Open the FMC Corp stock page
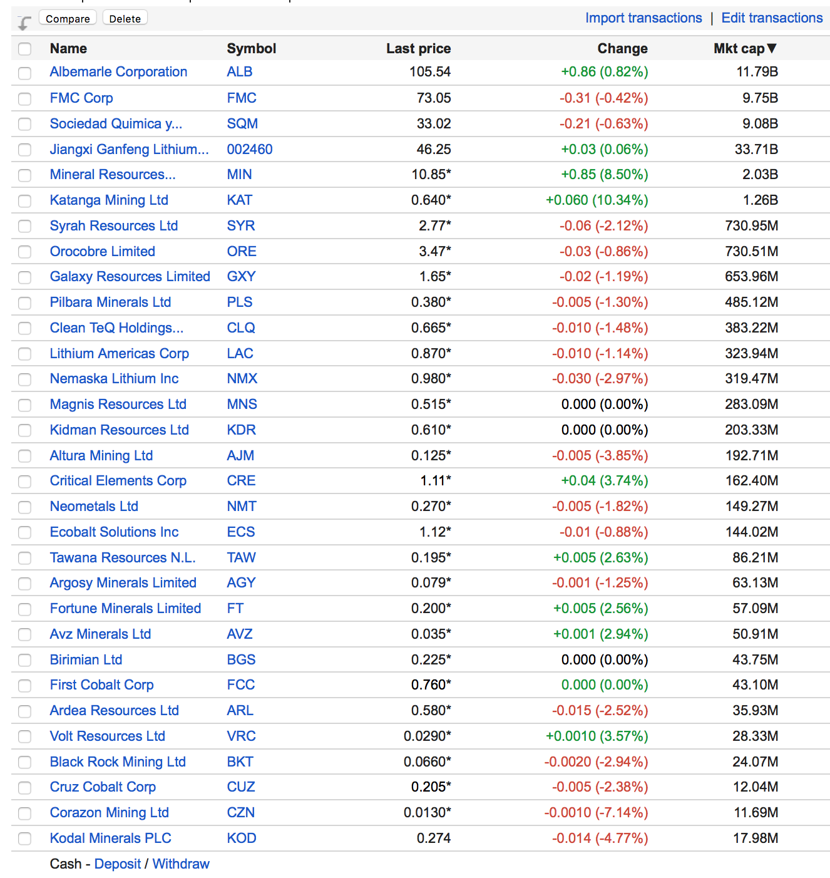Image resolution: width=830 pixels, height=878 pixels. [81, 98]
